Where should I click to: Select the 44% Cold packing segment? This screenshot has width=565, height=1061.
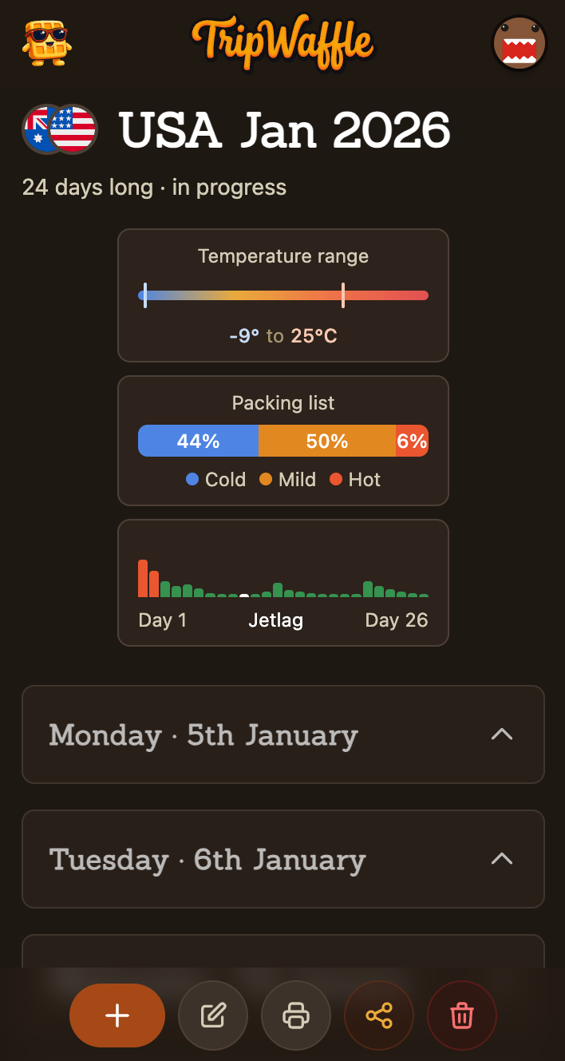198,441
